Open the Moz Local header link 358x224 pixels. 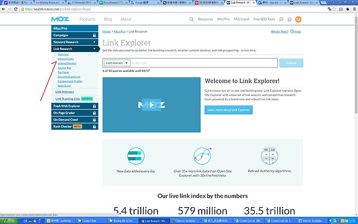[241, 19]
